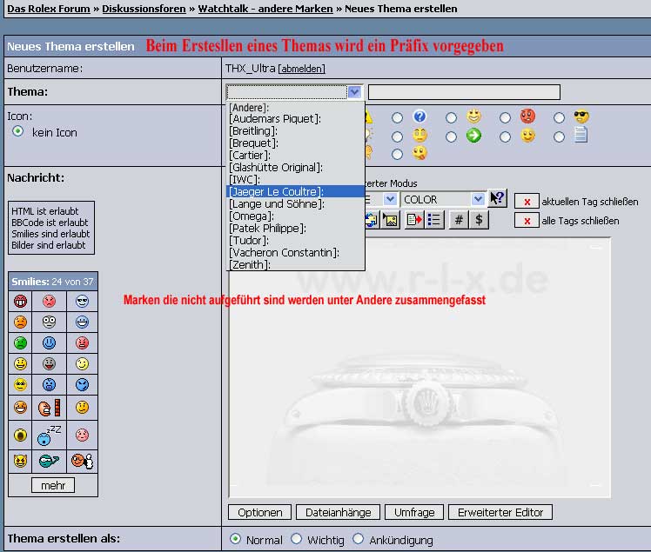This screenshot has height=552, width=651.
Task: Insert the green whale smiley
Action: tap(49, 461)
